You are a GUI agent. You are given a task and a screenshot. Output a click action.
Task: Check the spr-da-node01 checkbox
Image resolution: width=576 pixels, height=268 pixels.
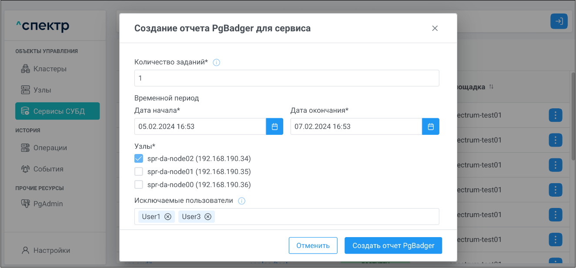(x=139, y=171)
